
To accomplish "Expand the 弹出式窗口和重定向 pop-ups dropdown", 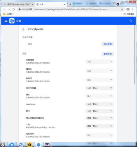I will (100, 118).
